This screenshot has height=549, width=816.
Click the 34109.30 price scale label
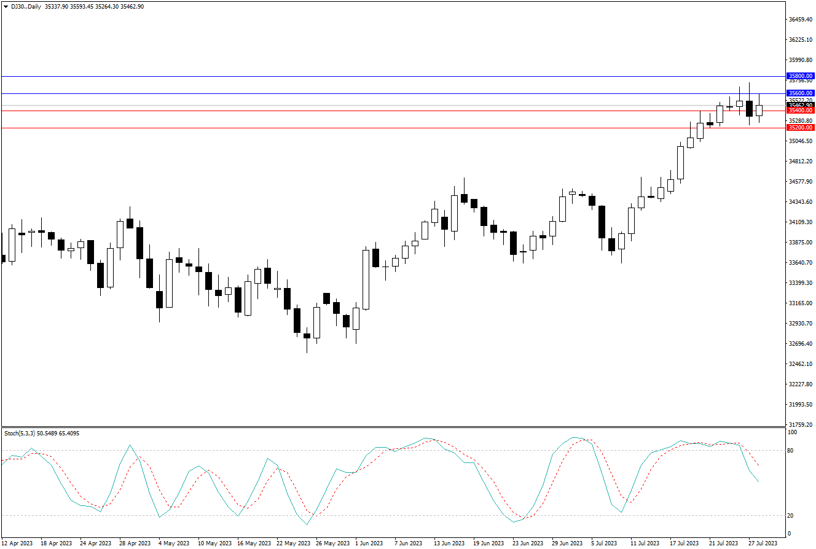coord(801,222)
